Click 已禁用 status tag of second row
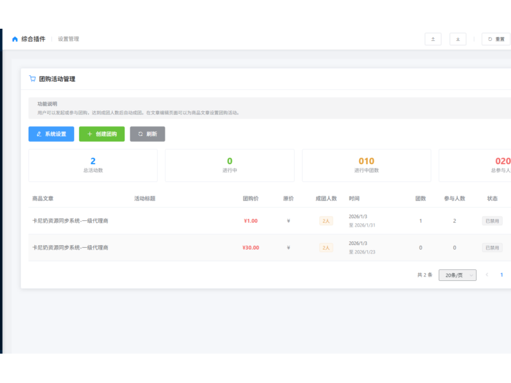This screenshot has height=383, width=511. 492,248
